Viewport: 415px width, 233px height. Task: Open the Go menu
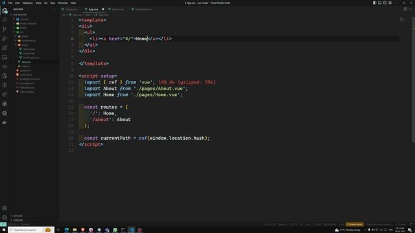(46, 3)
